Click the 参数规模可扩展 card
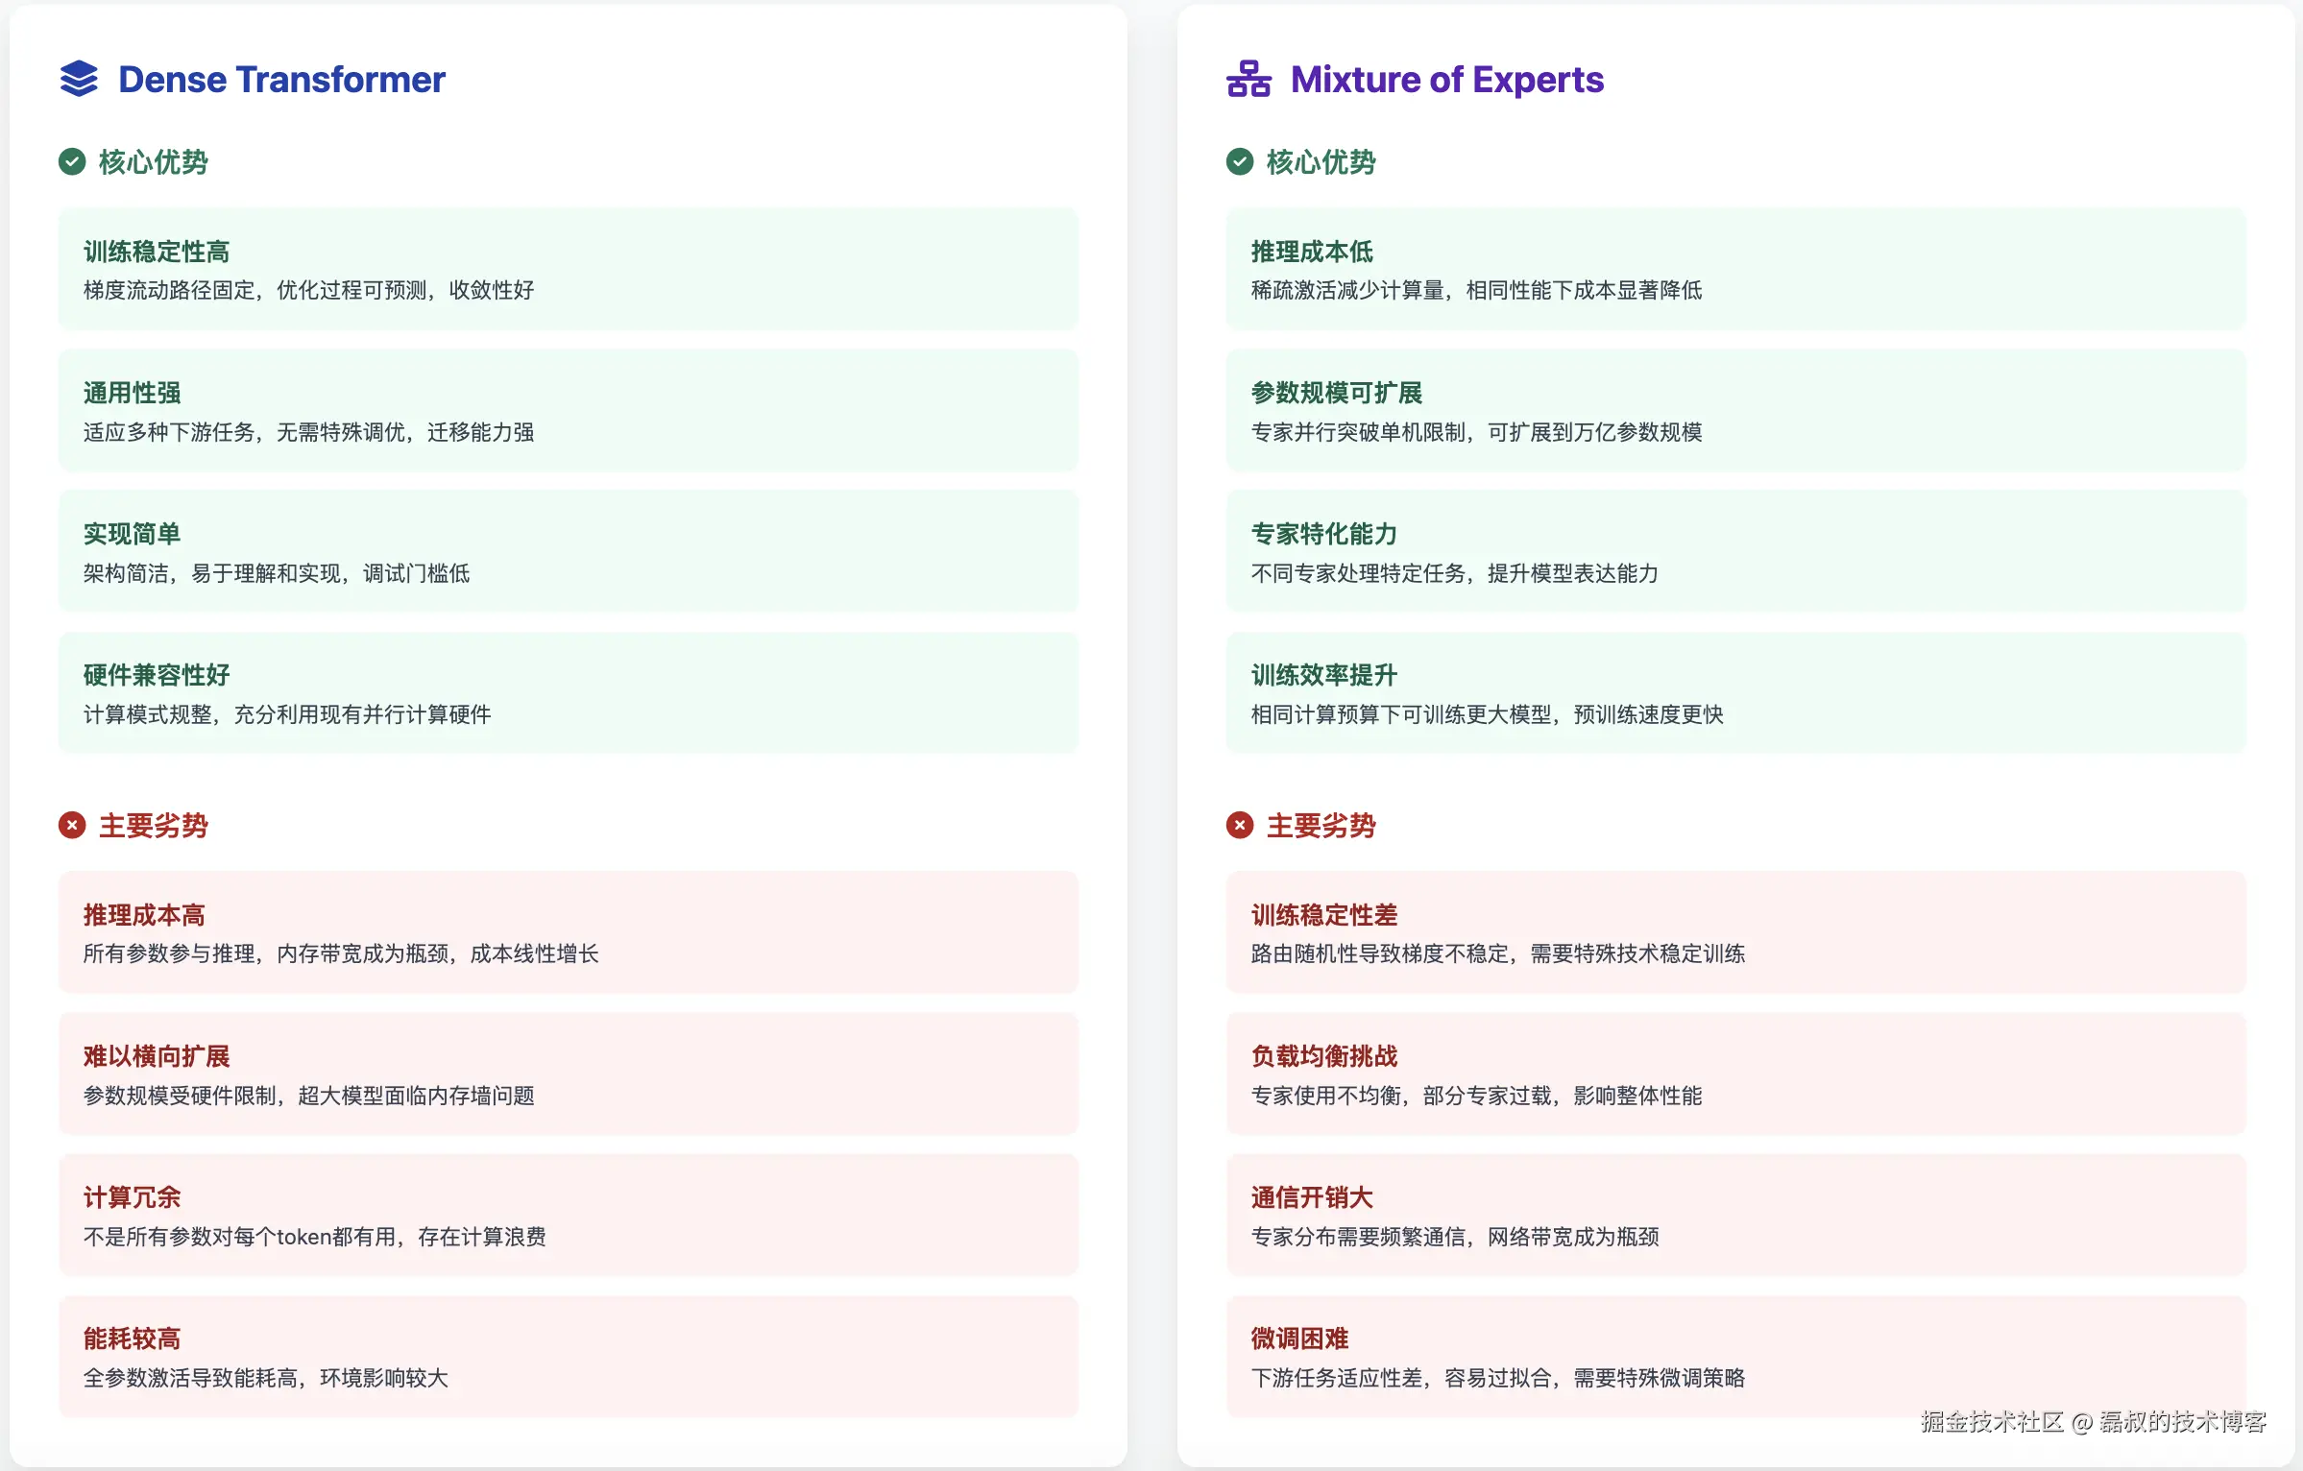 (1734, 410)
